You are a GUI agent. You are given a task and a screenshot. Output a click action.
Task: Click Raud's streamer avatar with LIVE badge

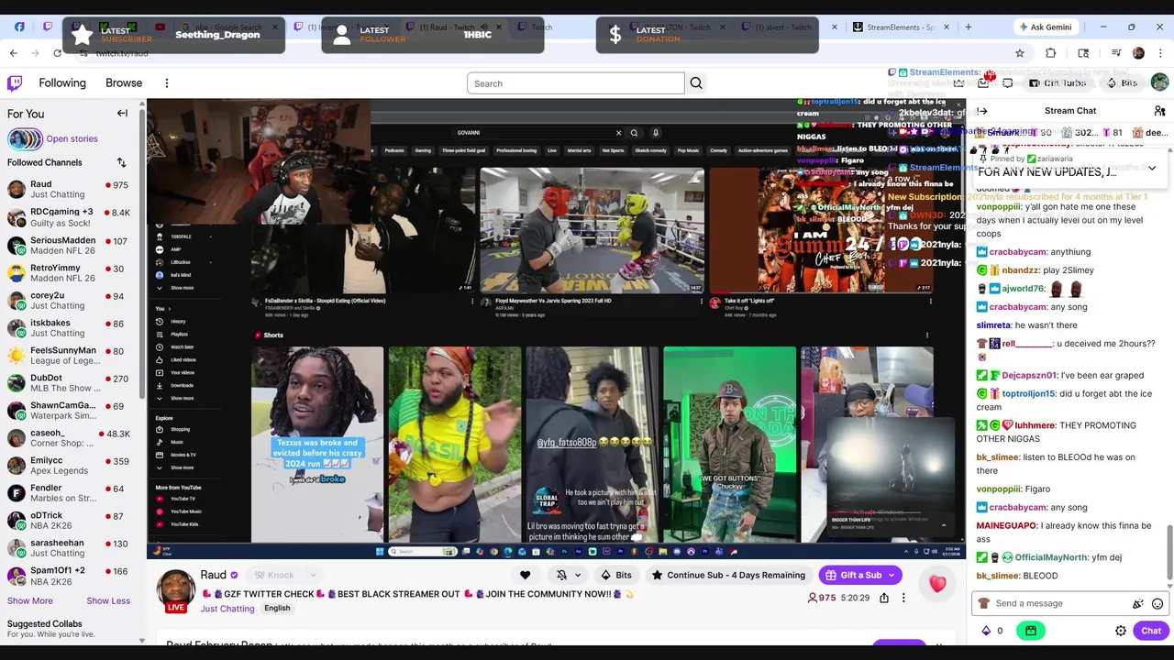pyautogui.click(x=177, y=591)
